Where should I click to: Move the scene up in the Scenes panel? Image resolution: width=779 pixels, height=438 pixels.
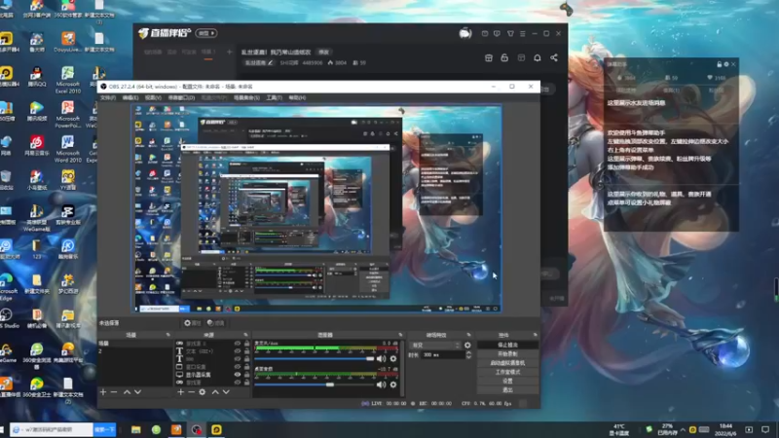(x=127, y=392)
